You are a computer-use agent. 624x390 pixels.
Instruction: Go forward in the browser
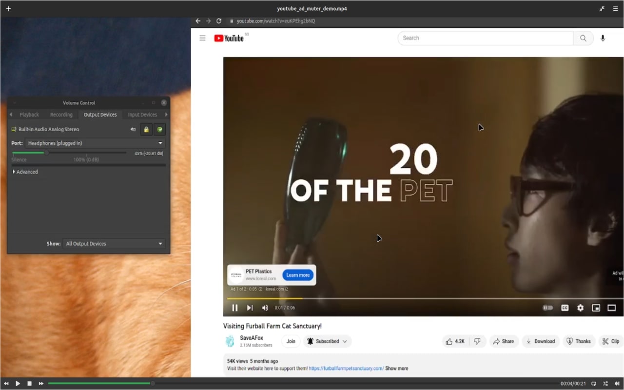pyautogui.click(x=208, y=21)
